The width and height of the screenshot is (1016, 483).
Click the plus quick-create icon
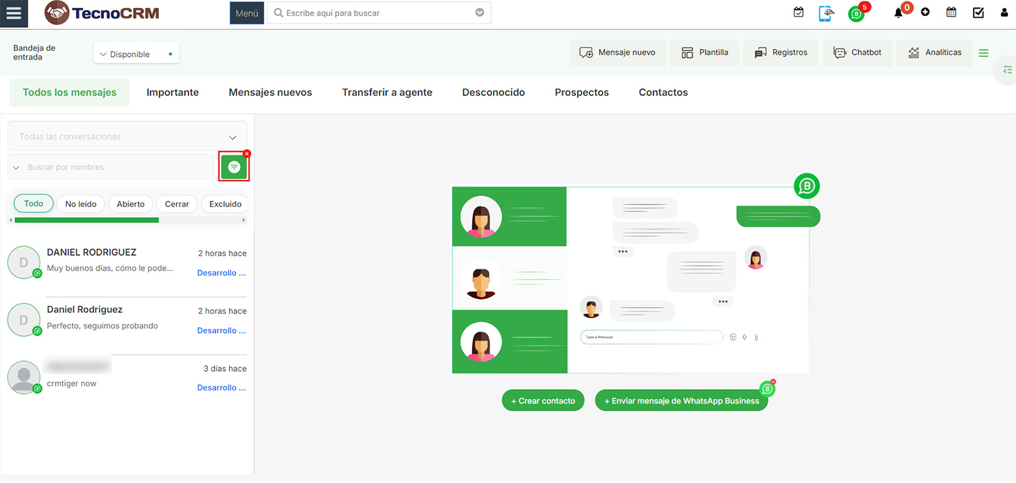pos(925,13)
